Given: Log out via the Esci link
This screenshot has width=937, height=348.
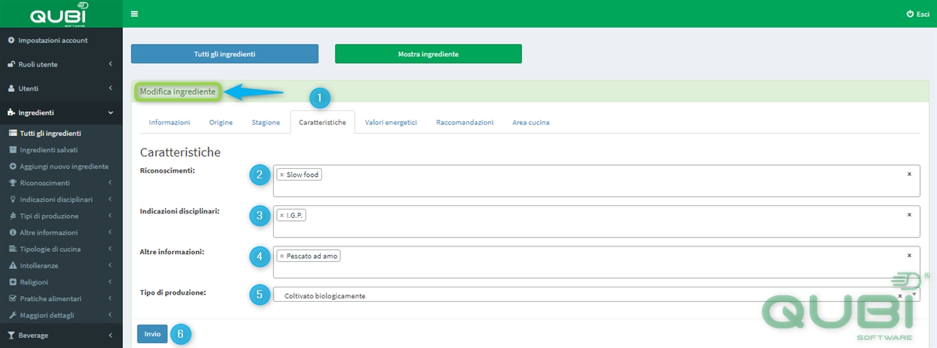Looking at the screenshot, I should (918, 14).
